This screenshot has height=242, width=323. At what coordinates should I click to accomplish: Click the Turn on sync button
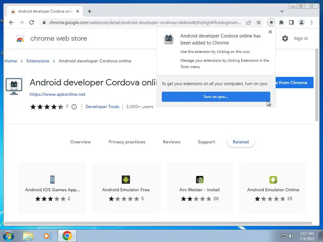(x=216, y=97)
